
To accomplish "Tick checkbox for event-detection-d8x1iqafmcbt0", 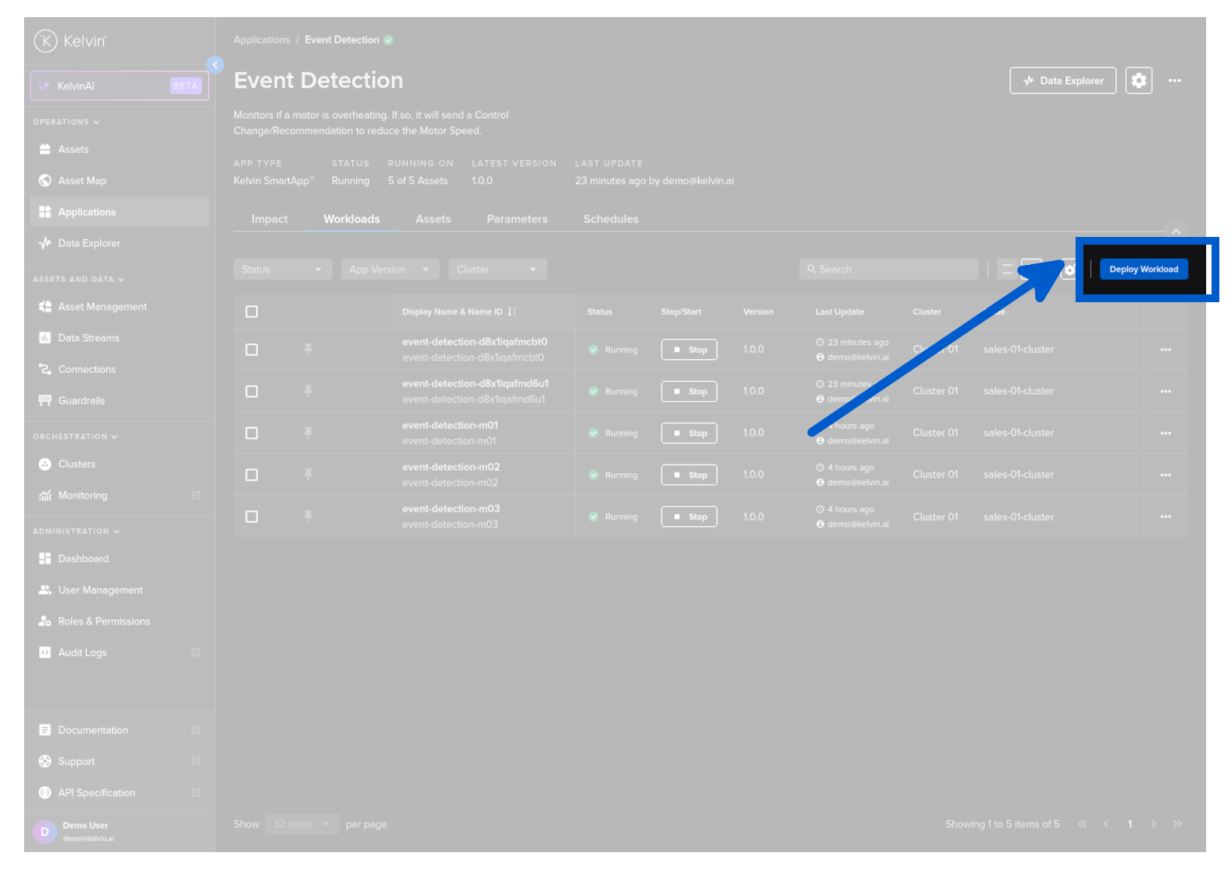I will (x=252, y=350).
